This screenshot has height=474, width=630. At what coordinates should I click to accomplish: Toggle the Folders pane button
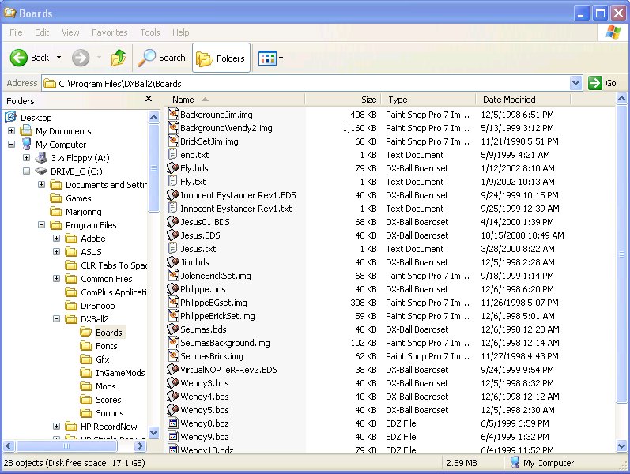click(x=221, y=58)
